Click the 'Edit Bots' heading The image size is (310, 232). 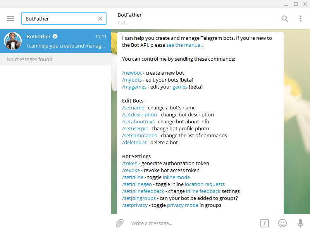click(x=133, y=101)
